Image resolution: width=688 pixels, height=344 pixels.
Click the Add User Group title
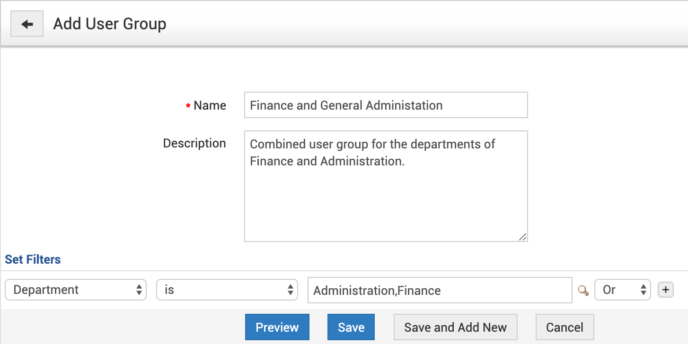pos(110,24)
